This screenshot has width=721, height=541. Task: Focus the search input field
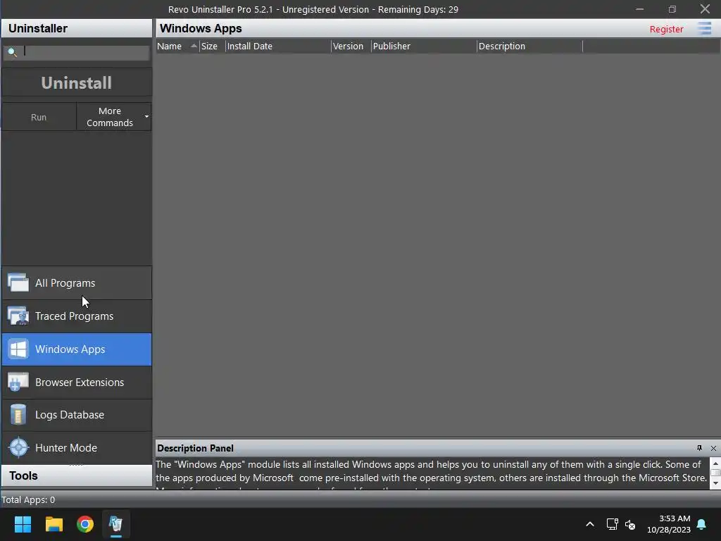[x=76, y=52]
